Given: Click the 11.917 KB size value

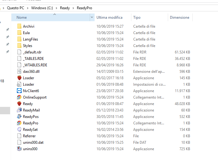Looking at the screenshot, I should [182, 91].
